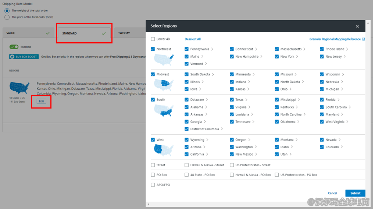Enable the APO/FPO checkbox
Screen dimensions: 375x209
click(x=153, y=185)
